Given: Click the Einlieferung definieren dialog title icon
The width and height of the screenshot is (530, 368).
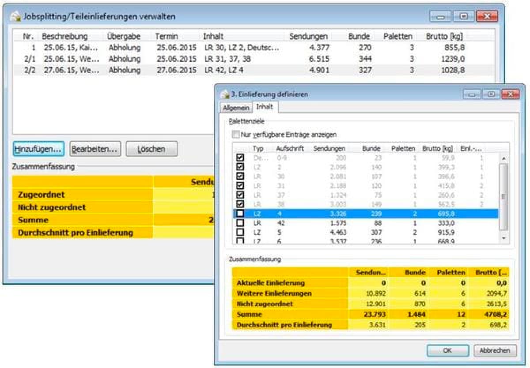Looking at the screenshot, I should coord(225,94).
